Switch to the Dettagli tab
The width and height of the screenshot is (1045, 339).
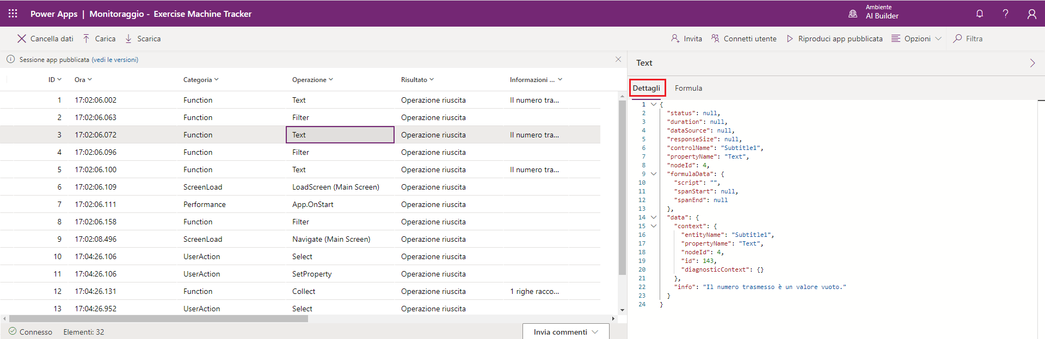[x=647, y=88]
